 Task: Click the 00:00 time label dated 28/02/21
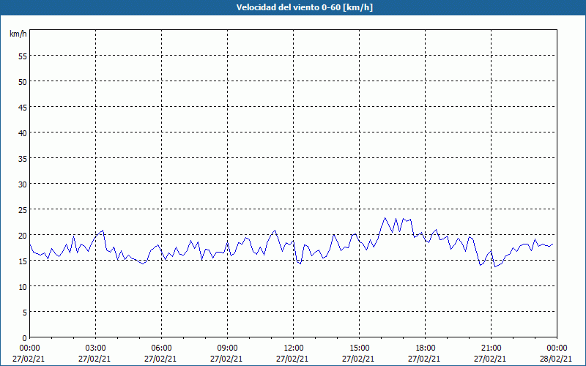557,348
